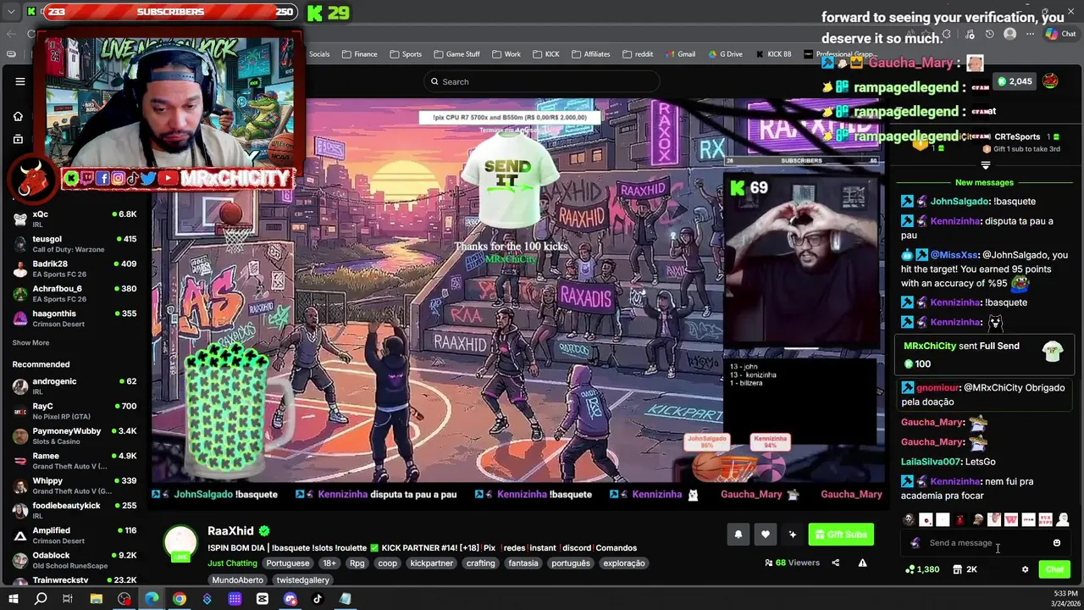This screenshot has width=1084, height=610.
Task: Open the Work bookmarks folder
Action: pos(506,54)
